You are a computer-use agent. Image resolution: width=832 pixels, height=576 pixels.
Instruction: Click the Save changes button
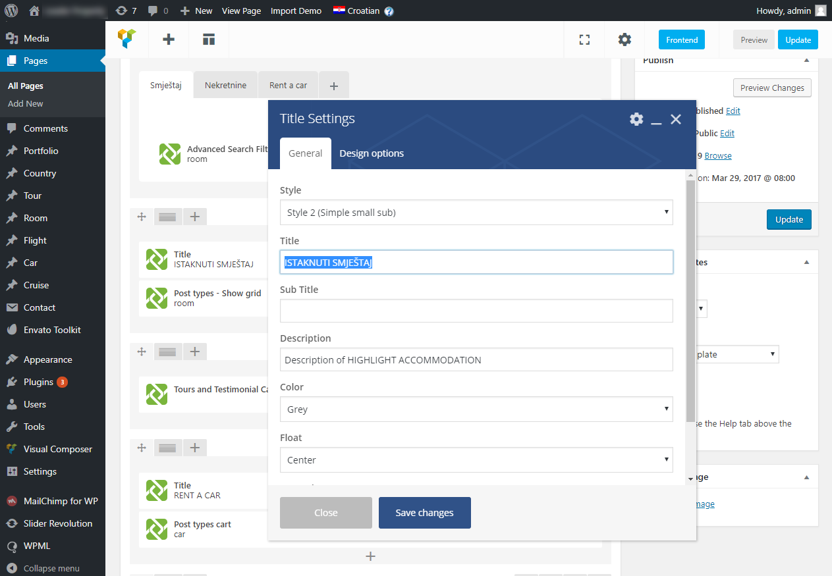point(424,513)
